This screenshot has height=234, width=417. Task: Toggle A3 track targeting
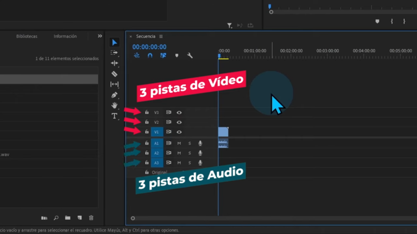157,162
